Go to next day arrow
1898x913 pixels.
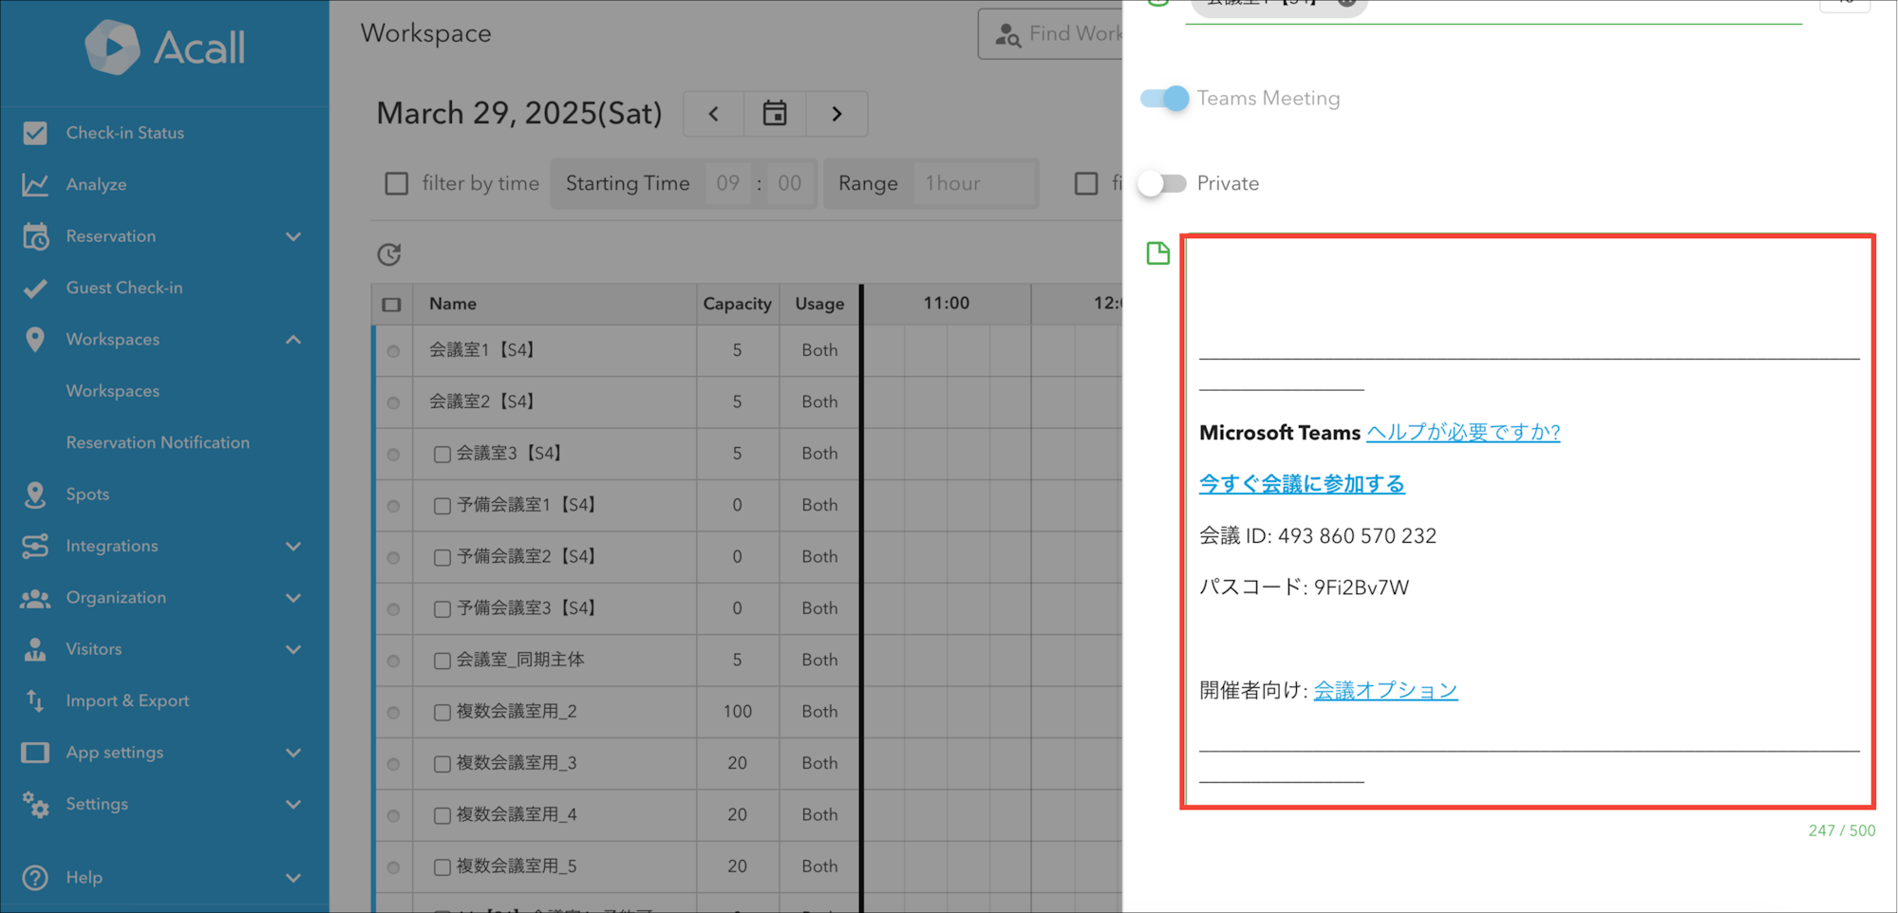pos(836,114)
